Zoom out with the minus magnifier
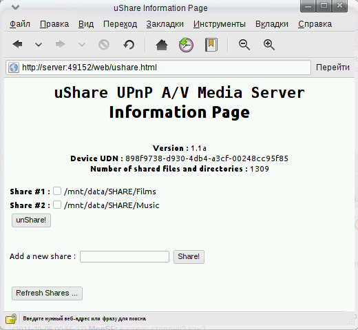This screenshot has height=330, width=358. click(244, 45)
